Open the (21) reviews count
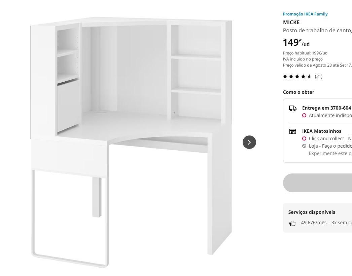 pos(319,76)
